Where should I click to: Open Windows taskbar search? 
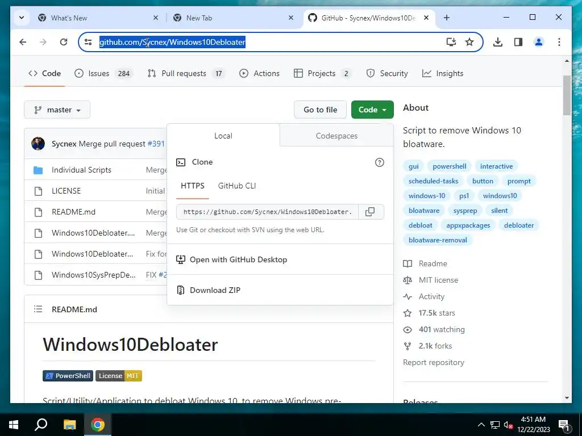pyautogui.click(x=41, y=425)
